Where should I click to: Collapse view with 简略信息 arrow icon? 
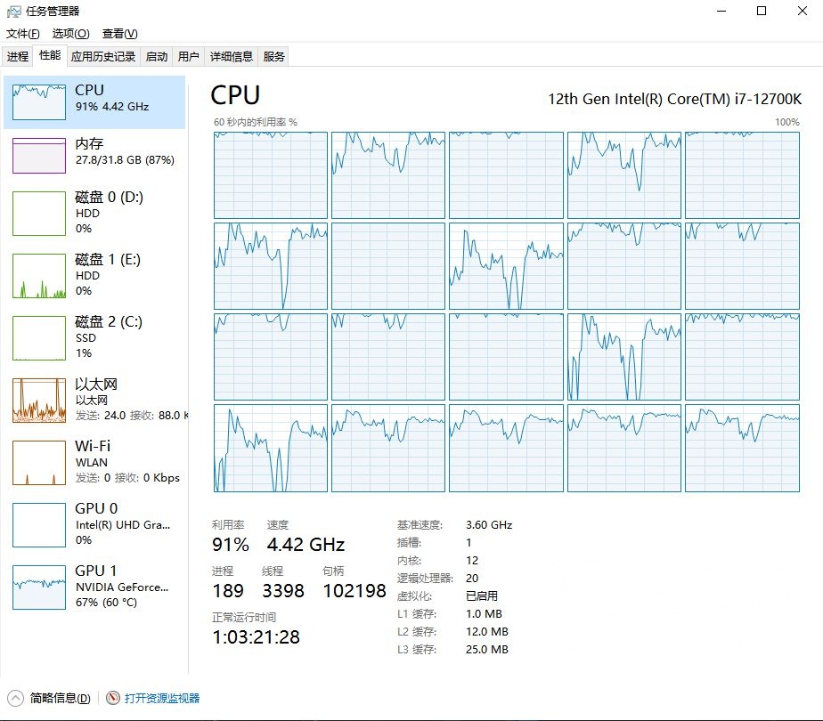coord(15,698)
